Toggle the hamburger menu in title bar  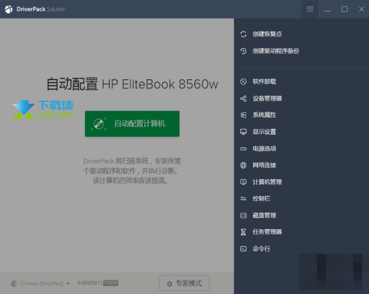(310, 9)
